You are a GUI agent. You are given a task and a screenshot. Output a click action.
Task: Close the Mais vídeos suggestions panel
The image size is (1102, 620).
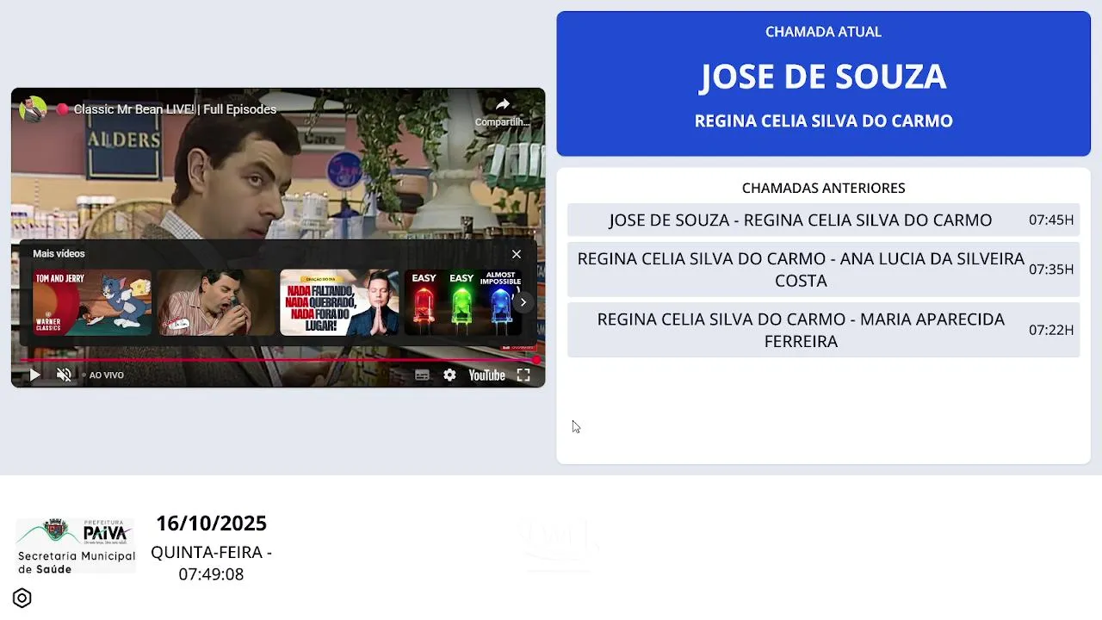pyautogui.click(x=517, y=254)
